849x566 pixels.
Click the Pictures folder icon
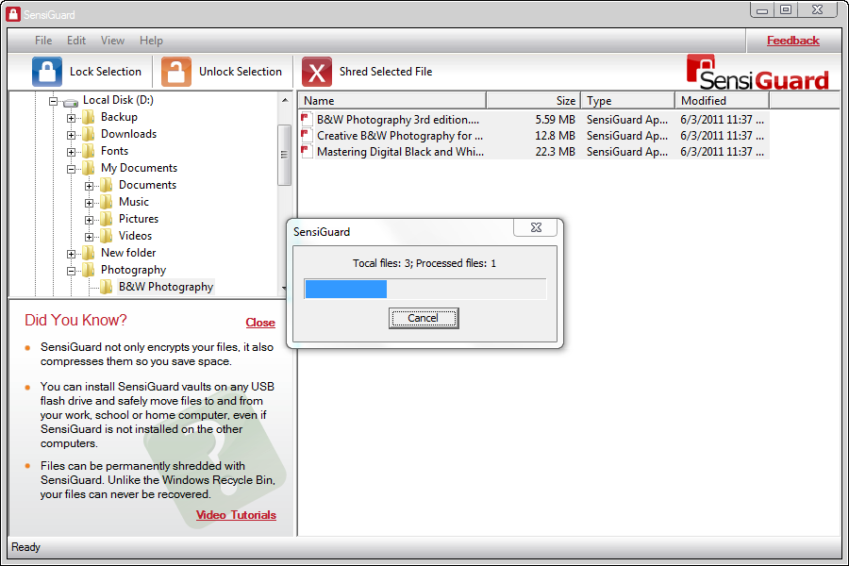[106, 219]
